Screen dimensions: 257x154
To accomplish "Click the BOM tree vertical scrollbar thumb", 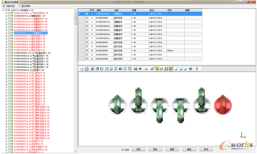I will coord(75,18).
